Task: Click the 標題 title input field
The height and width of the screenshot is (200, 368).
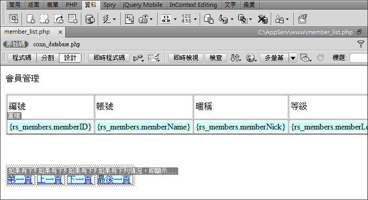Action: click(x=359, y=58)
